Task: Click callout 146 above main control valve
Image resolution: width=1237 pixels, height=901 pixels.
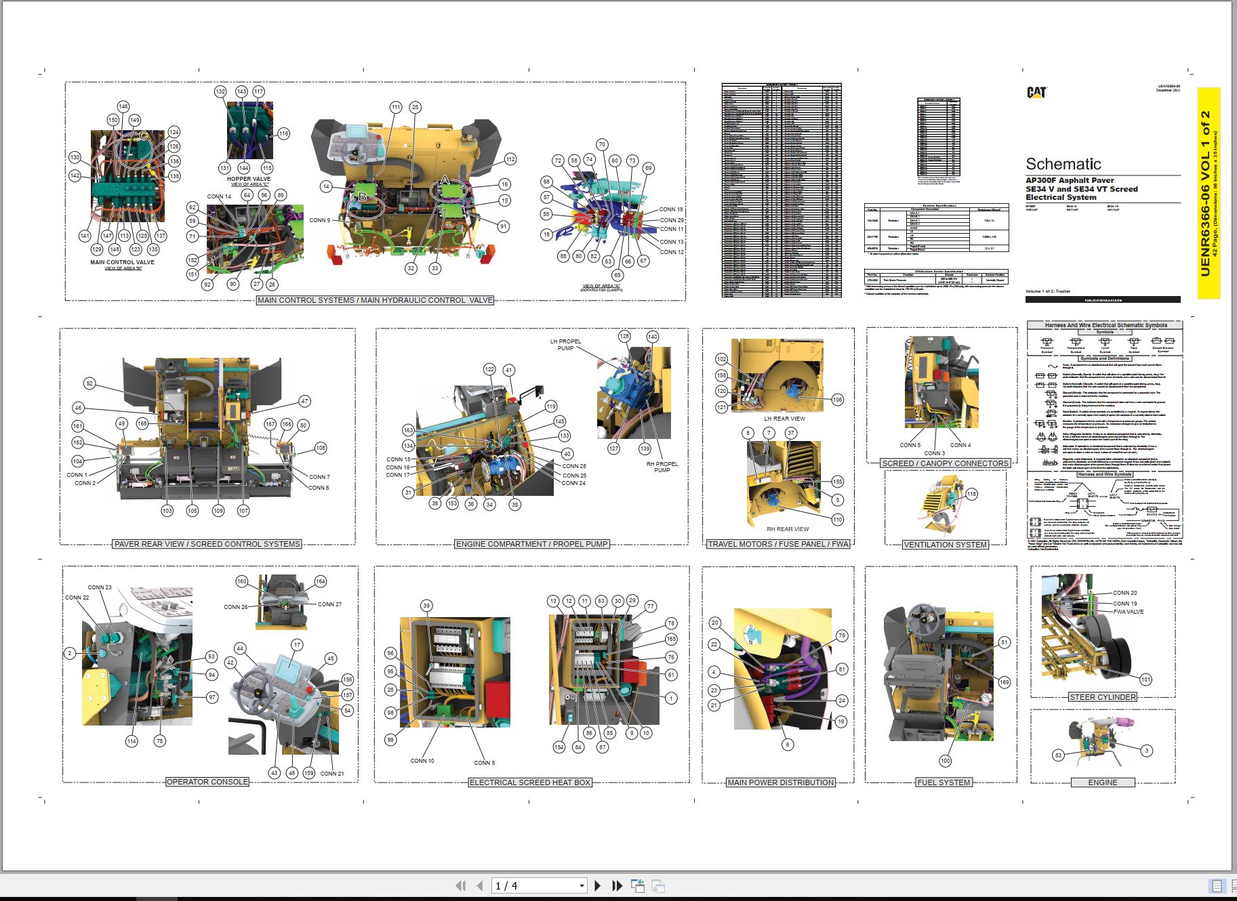Action: (x=123, y=106)
